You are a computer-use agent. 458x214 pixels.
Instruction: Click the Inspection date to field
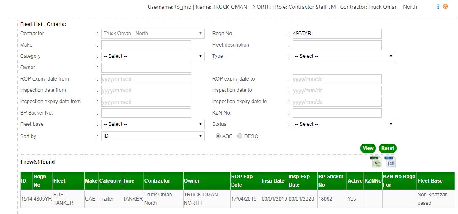coord(337,90)
